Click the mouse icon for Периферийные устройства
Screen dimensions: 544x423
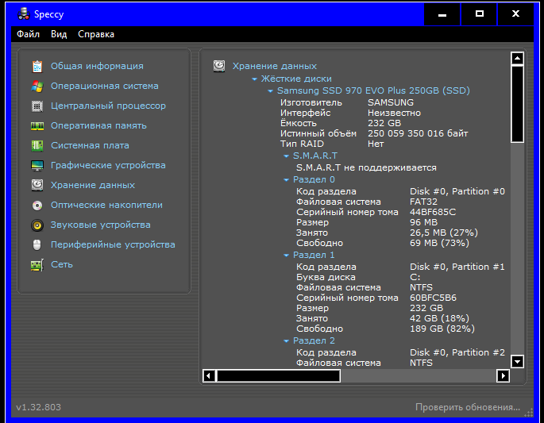coord(37,244)
